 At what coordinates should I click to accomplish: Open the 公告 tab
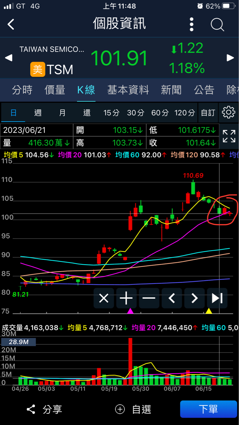pyautogui.click(x=204, y=90)
